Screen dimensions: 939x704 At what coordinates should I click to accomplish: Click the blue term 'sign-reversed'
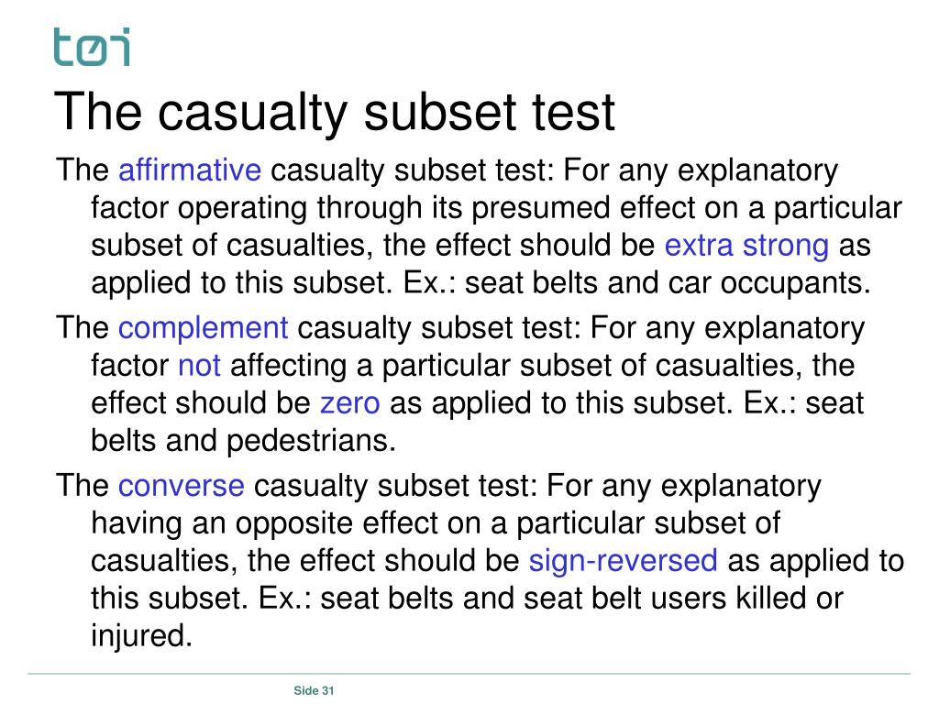(x=623, y=561)
